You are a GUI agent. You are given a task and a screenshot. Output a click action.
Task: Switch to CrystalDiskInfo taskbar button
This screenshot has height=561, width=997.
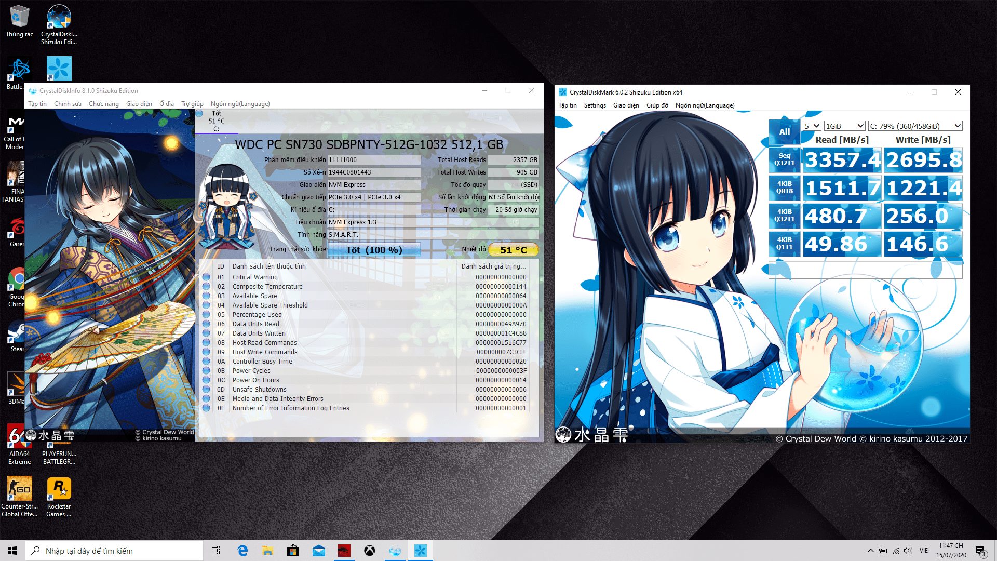click(x=395, y=551)
